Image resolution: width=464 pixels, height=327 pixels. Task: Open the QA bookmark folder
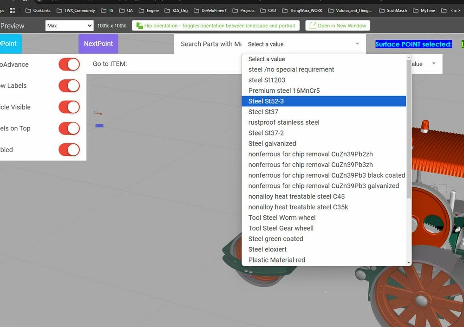pyautogui.click(x=126, y=11)
